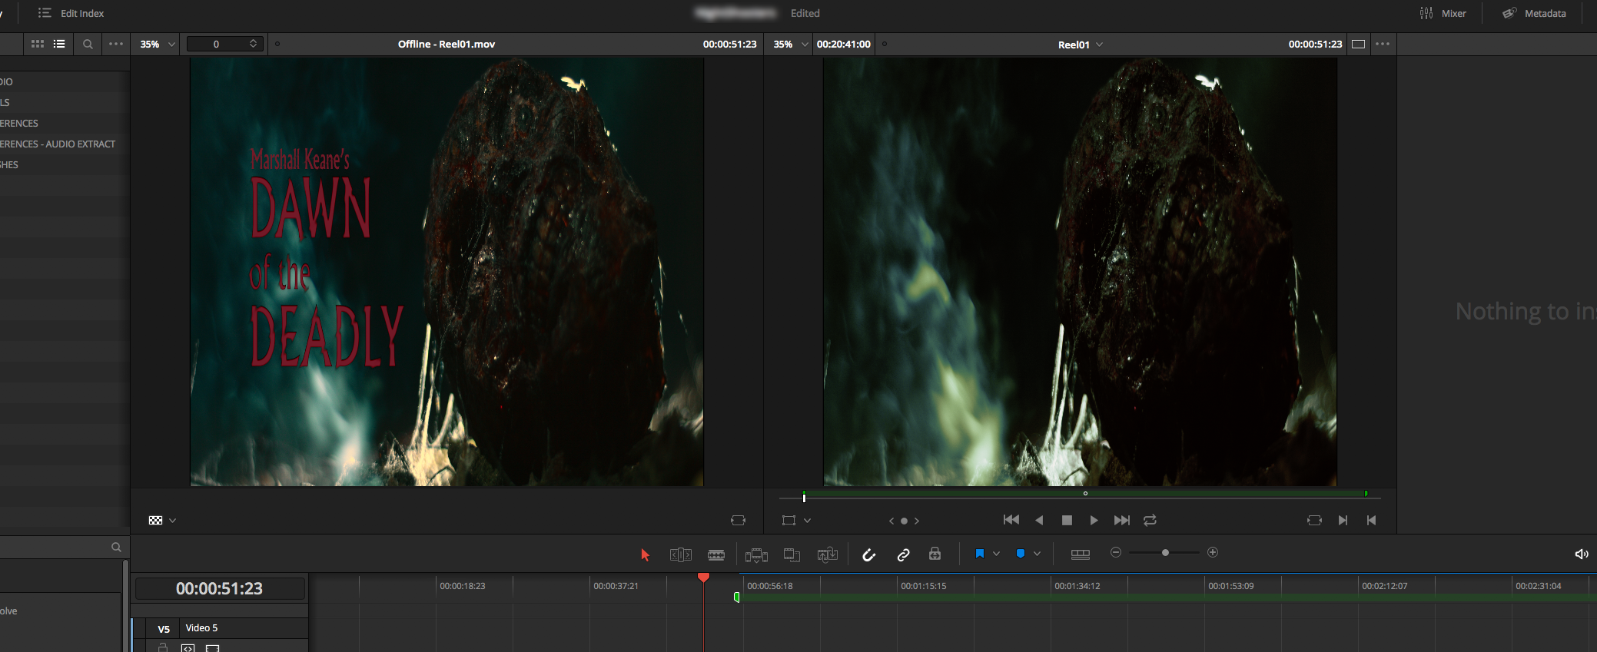This screenshot has height=652, width=1597.
Task: Toggle single viewer mode icon
Action: click(1358, 44)
